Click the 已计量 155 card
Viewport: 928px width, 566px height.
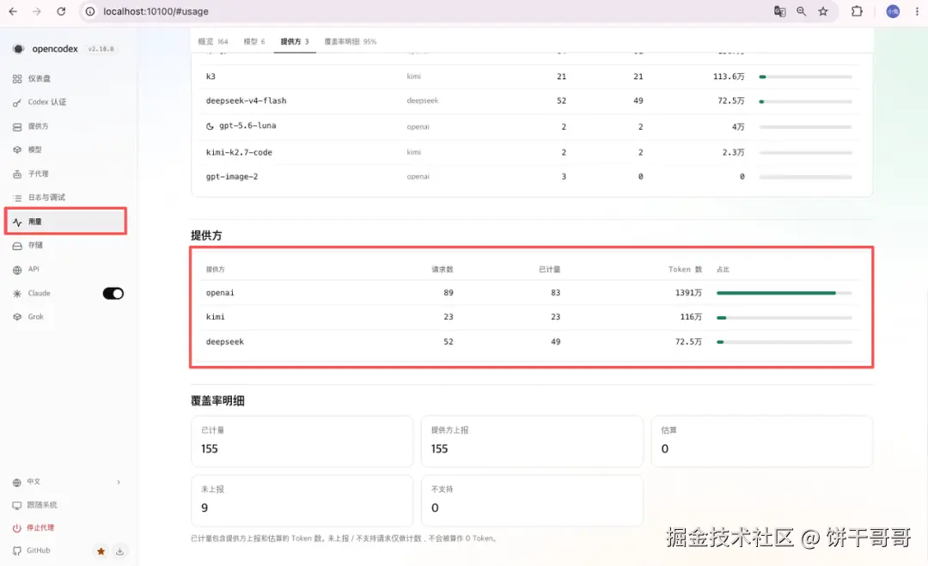pyautogui.click(x=302, y=441)
